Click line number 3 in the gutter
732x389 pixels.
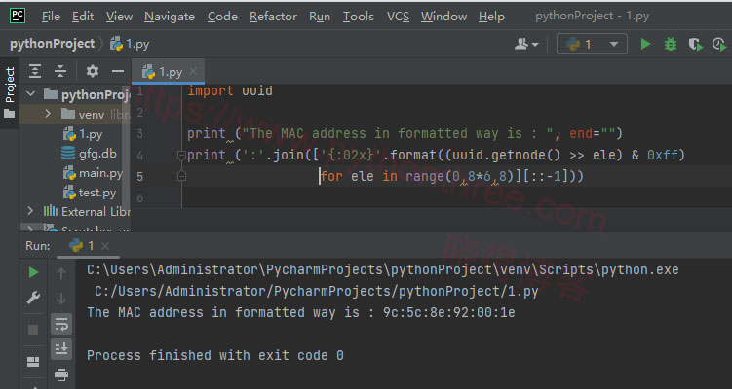coord(139,133)
